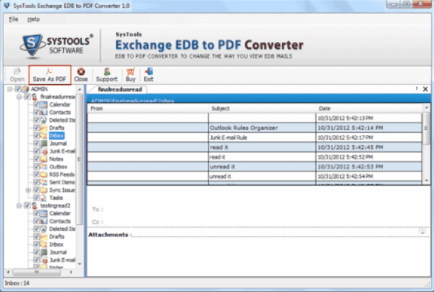Click the Sync Issues folder icon

point(43,190)
